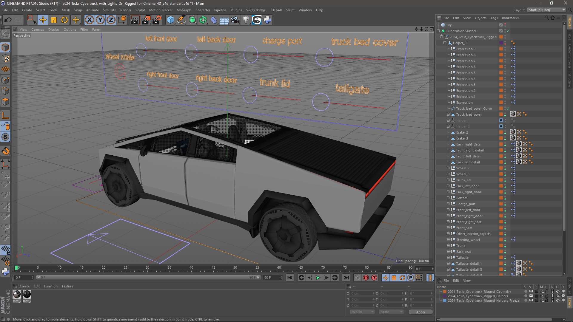Open the spline Pen tool
Image resolution: width=573 pixels, height=322 pixels.
point(181,20)
